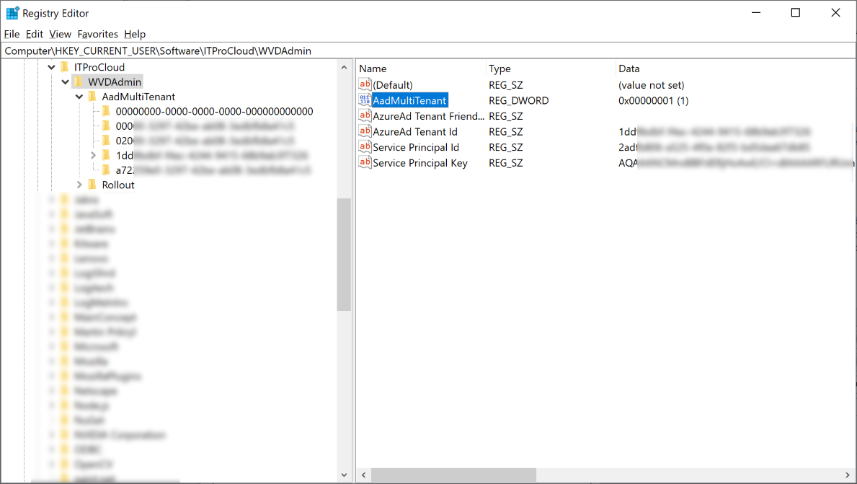Click the REG_DWORD type cell
Viewport: 857px width, 484px height.
pyautogui.click(x=519, y=101)
